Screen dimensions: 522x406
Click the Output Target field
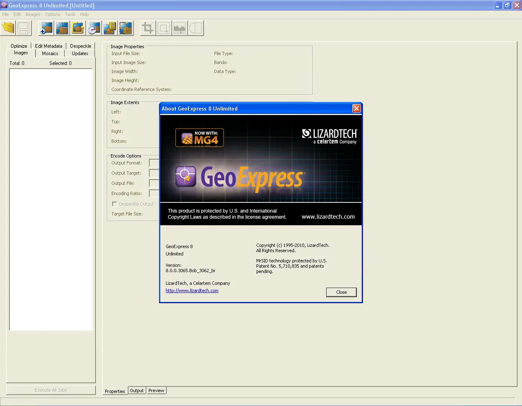coord(154,173)
